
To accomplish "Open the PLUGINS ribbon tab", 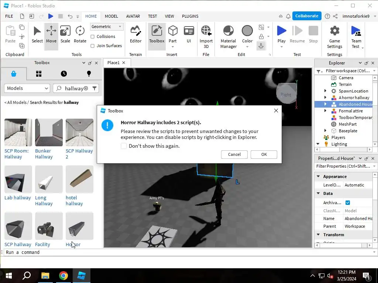I will click(x=190, y=16).
